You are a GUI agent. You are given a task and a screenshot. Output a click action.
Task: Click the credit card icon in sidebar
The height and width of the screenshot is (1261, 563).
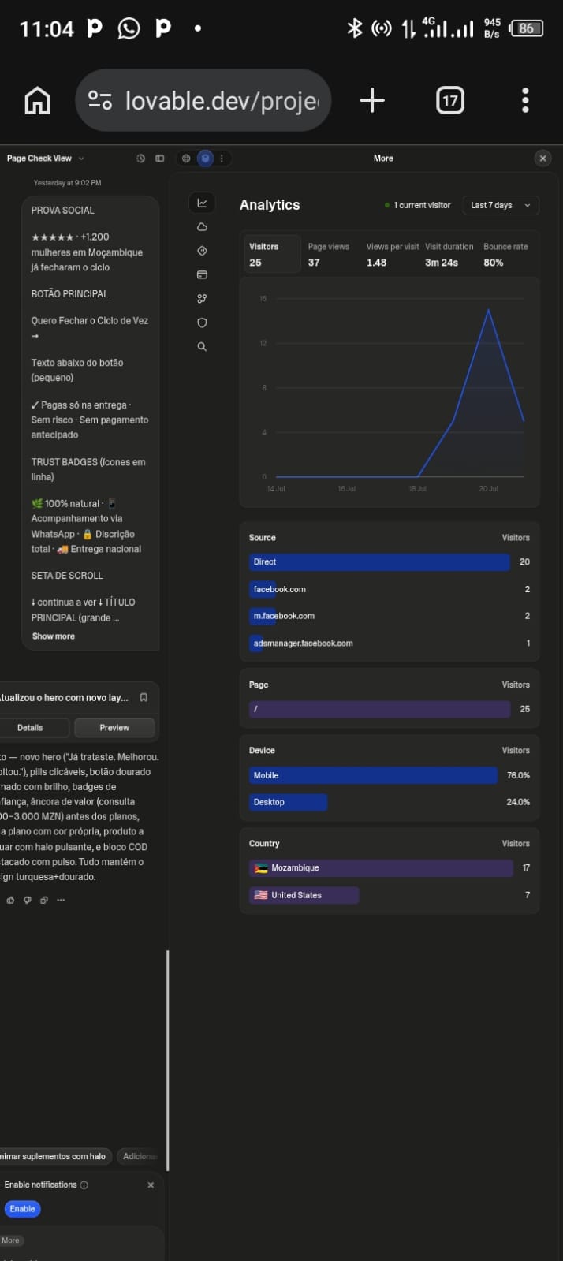202,275
